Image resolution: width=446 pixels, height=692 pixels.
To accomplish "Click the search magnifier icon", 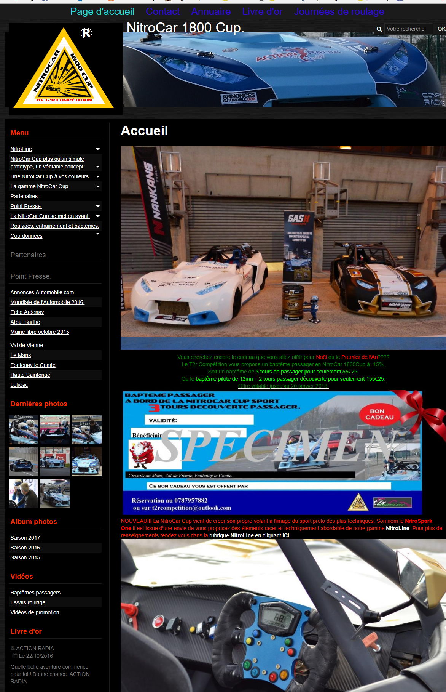I will click(379, 29).
